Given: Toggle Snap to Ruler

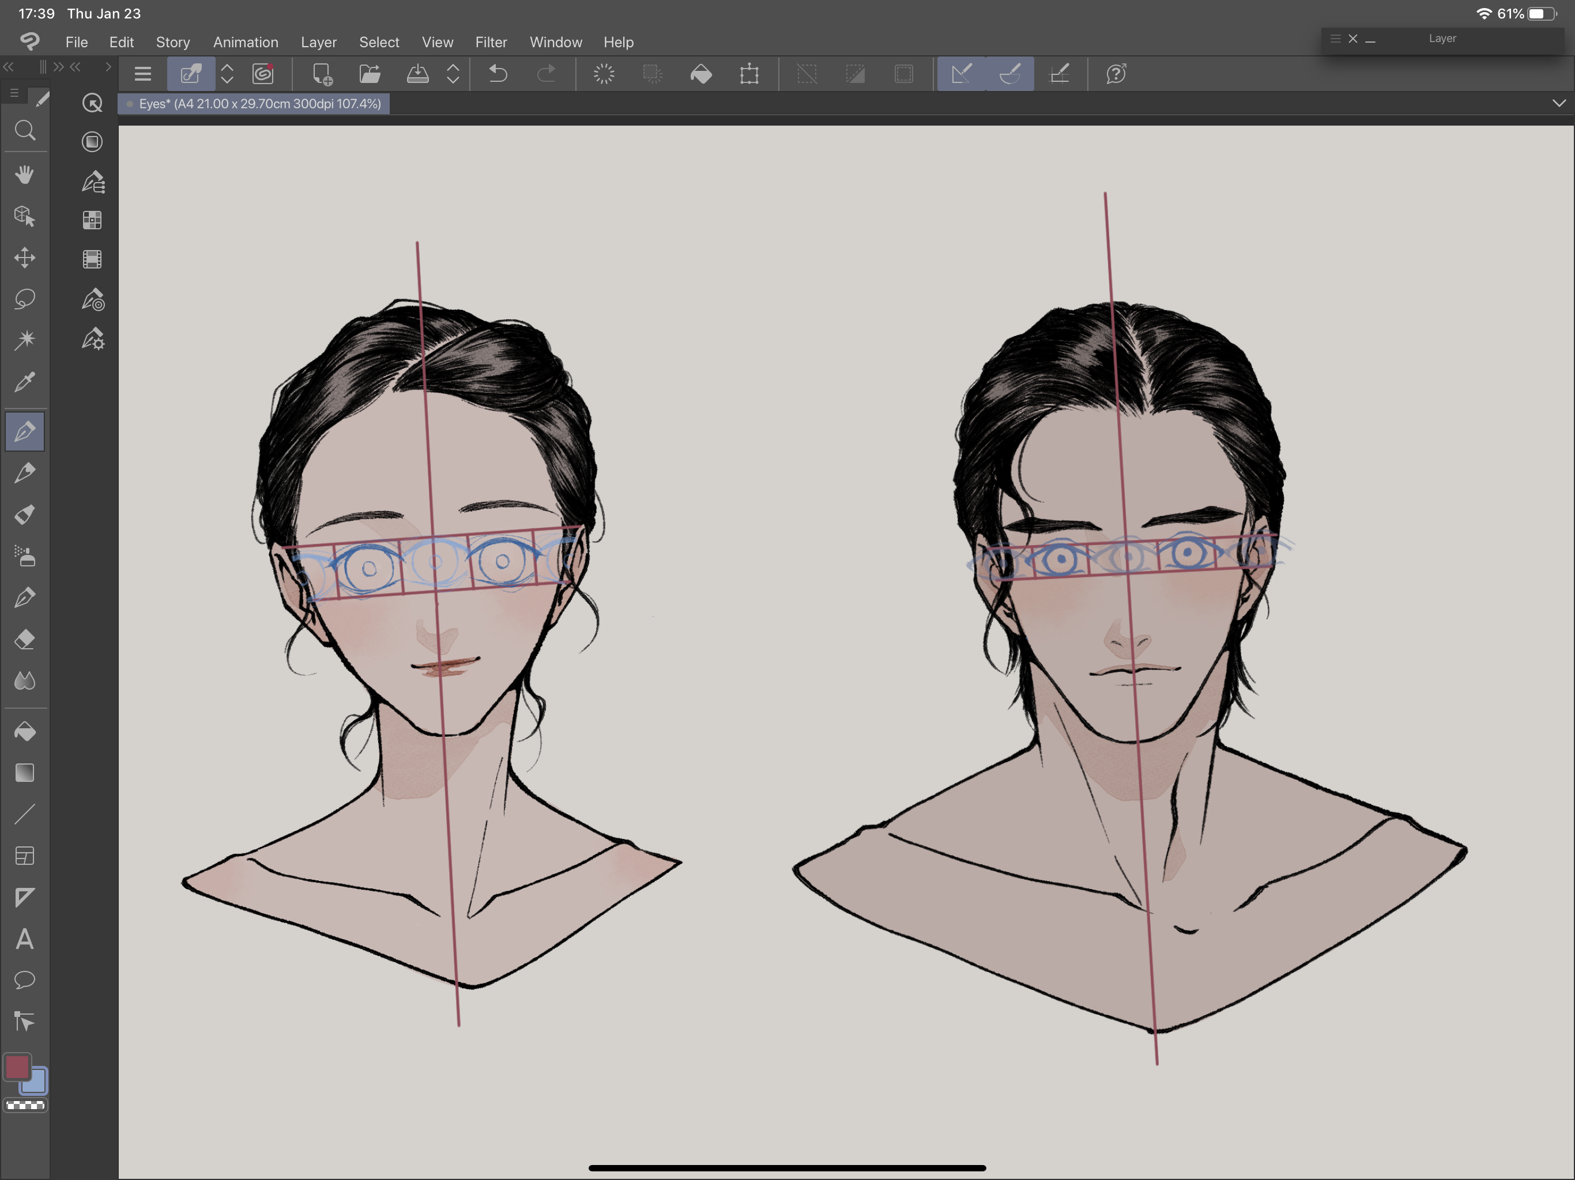Looking at the screenshot, I should pos(961,74).
